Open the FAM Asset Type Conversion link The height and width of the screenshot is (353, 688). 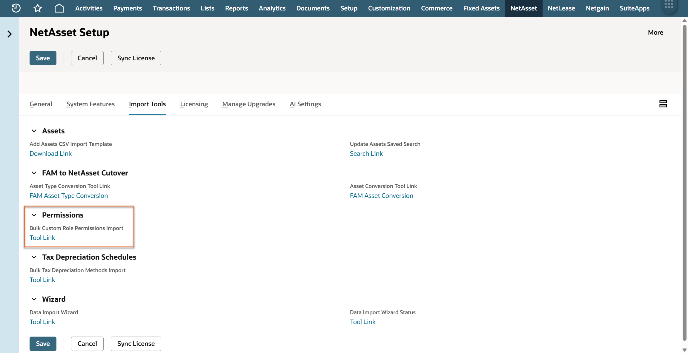coord(69,195)
